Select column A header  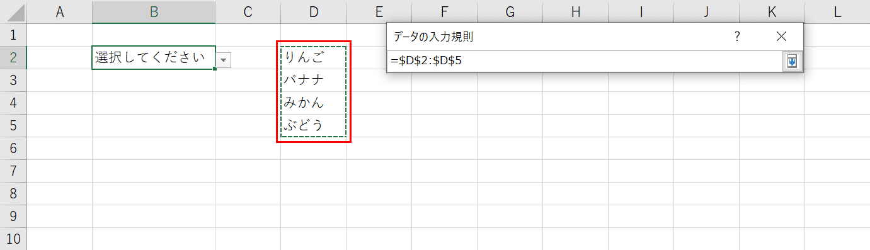(x=60, y=11)
